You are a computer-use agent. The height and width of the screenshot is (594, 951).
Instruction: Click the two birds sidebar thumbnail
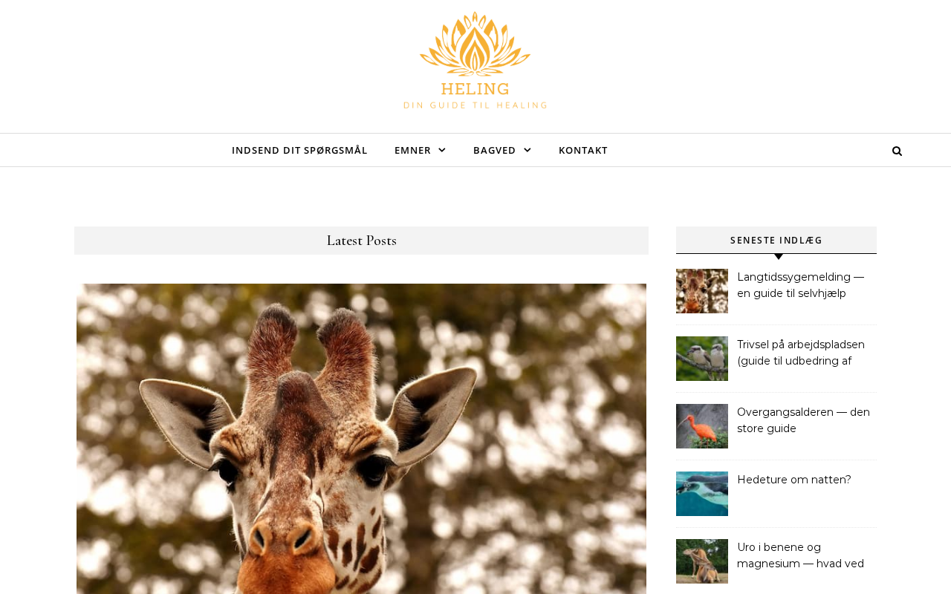pos(702,359)
